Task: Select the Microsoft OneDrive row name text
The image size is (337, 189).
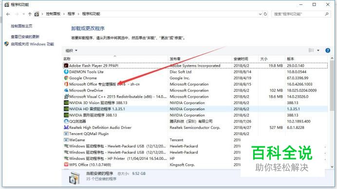Action: pyautogui.click(x=86, y=90)
